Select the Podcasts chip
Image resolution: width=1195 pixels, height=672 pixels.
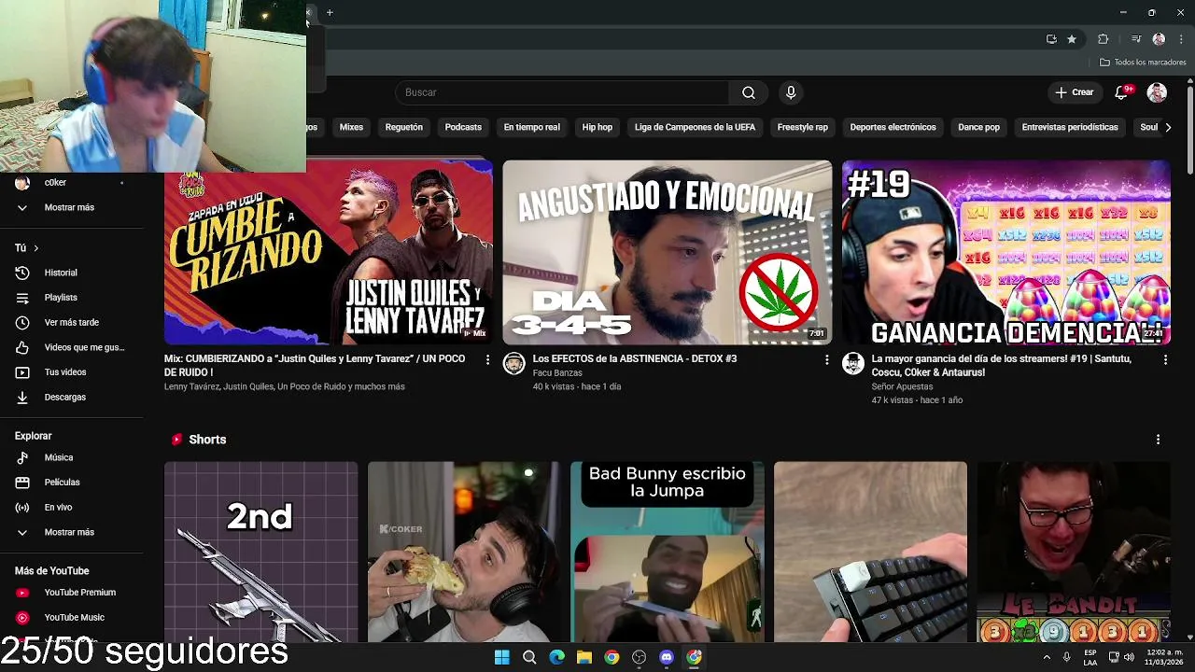tap(463, 127)
